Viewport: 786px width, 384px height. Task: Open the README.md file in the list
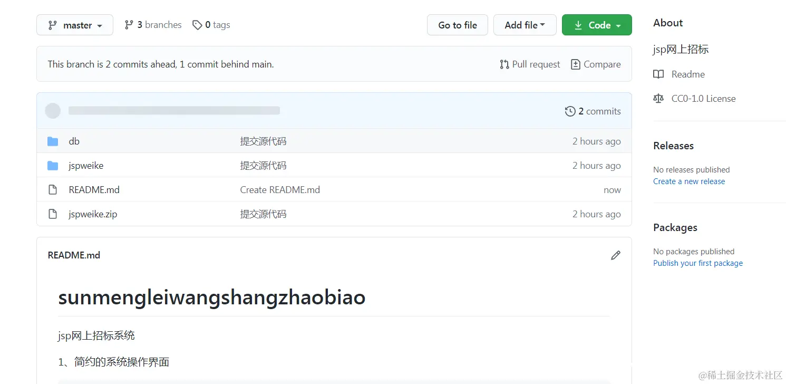pos(94,190)
